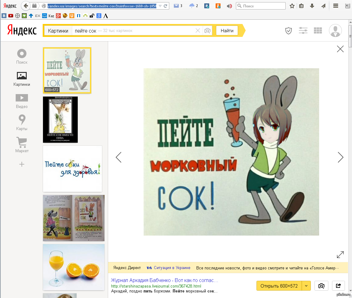Click the user profile avatar
Image resolution: width=352 pixels, height=298 pixels.
tap(335, 31)
